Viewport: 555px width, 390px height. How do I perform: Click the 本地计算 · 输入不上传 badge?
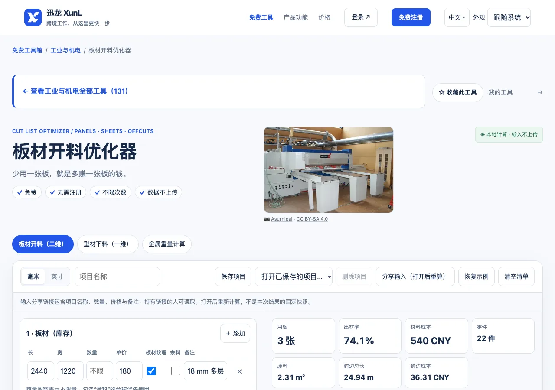[509, 135]
